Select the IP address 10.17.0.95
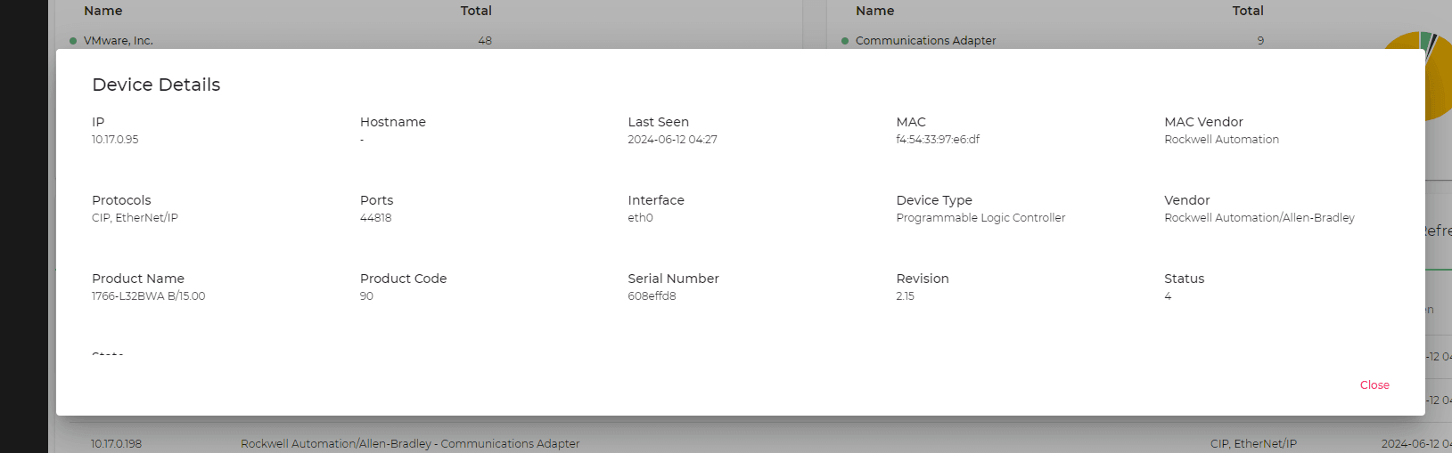 pos(115,140)
